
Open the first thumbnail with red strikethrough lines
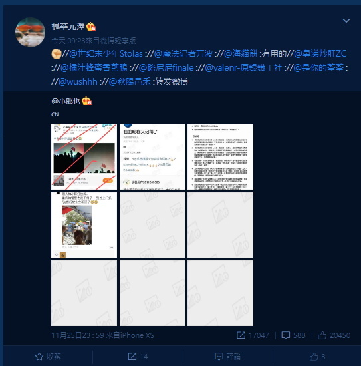pyautogui.click(x=84, y=156)
